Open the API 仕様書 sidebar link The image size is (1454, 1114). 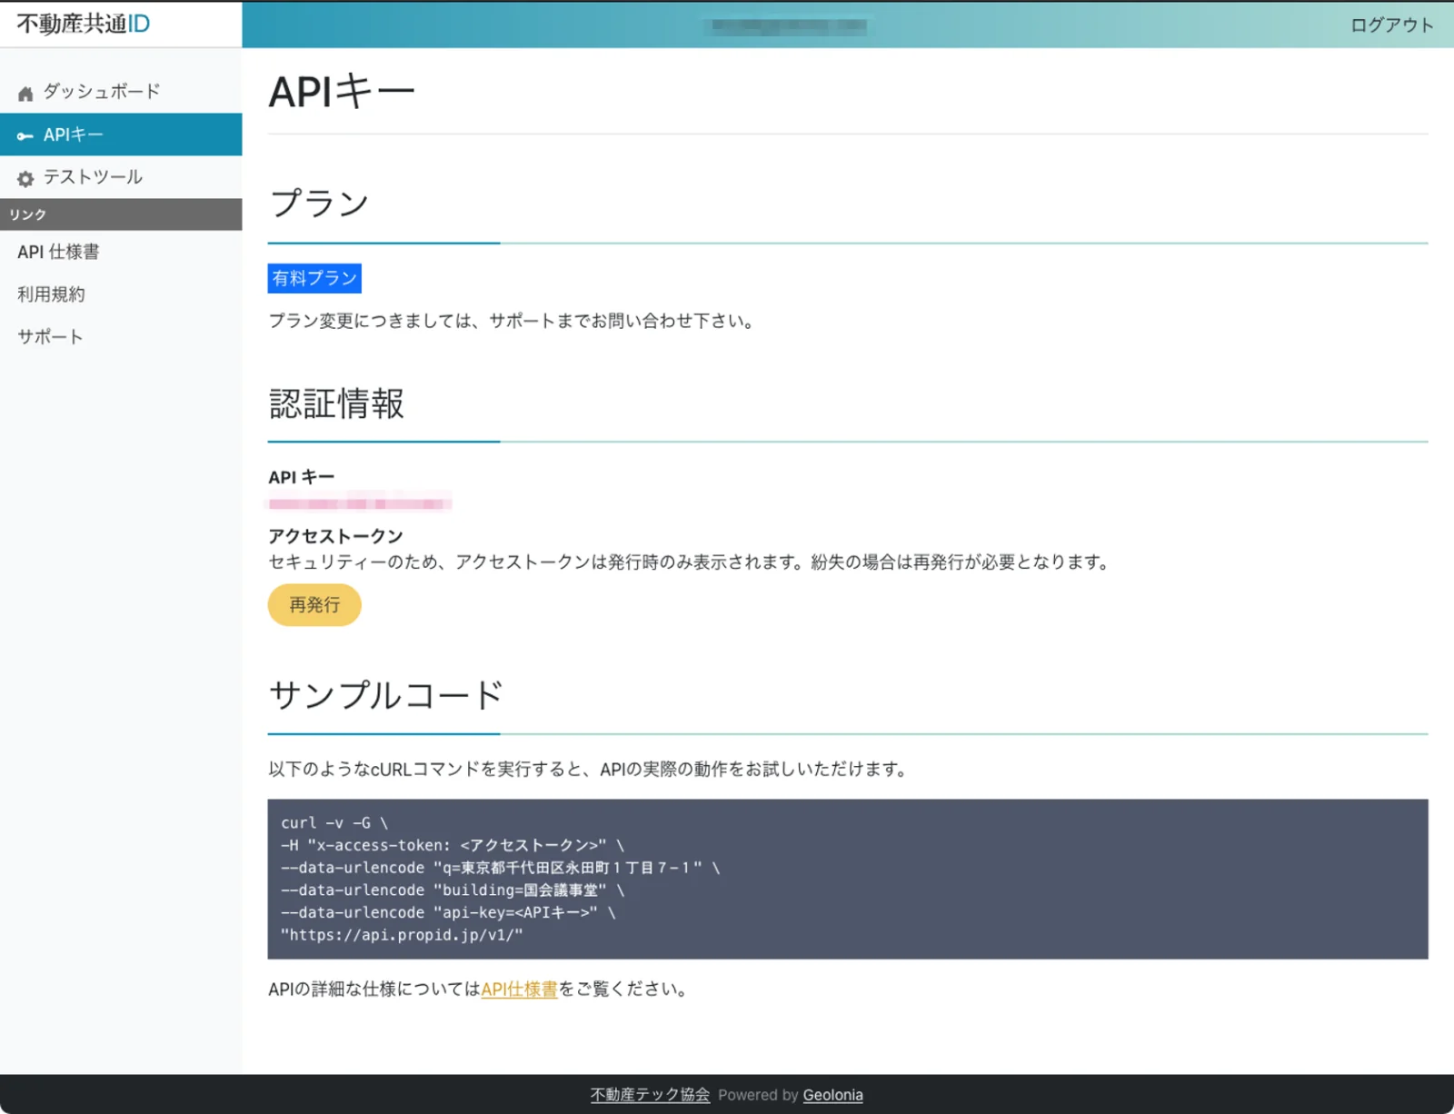point(58,252)
